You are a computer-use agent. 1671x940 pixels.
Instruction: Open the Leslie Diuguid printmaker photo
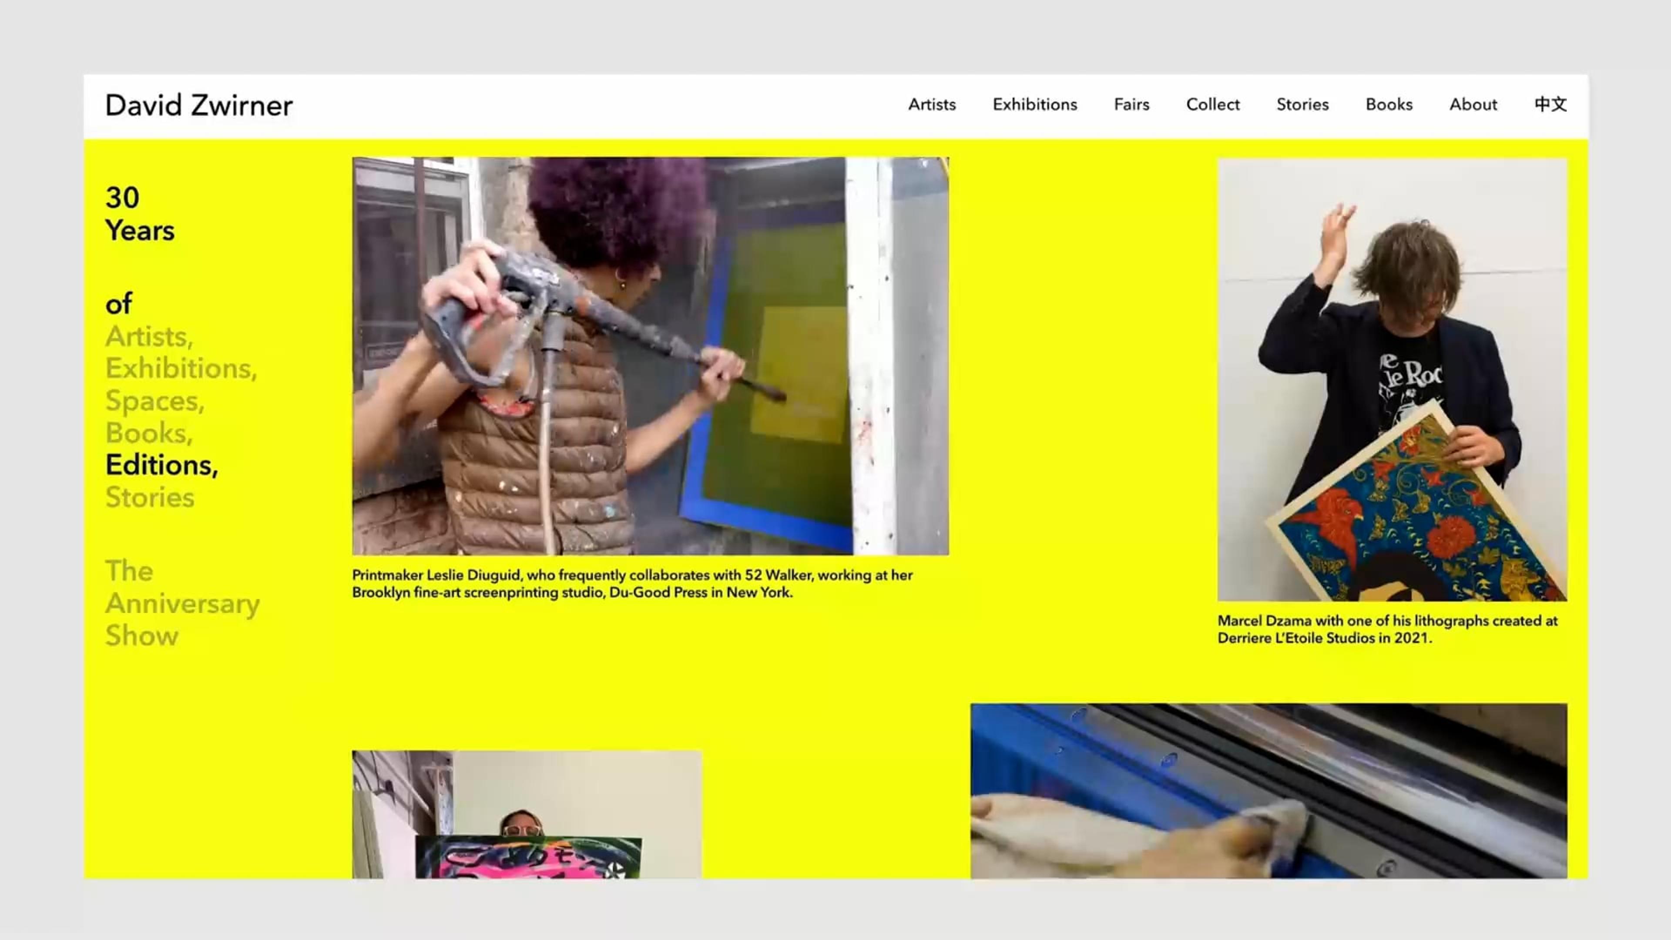650,356
